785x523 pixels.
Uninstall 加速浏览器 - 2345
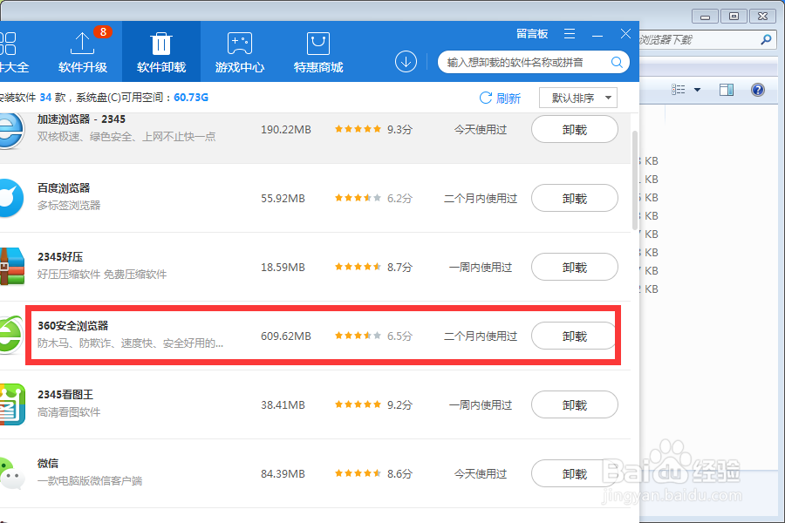[574, 130]
